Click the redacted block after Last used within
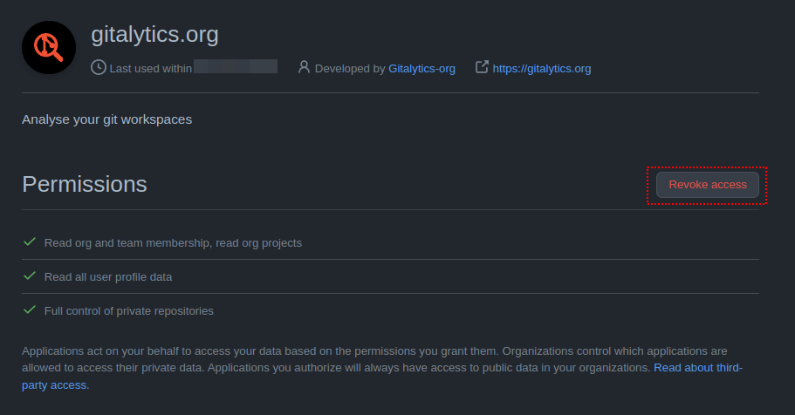This screenshot has width=795, height=415. coord(235,66)
